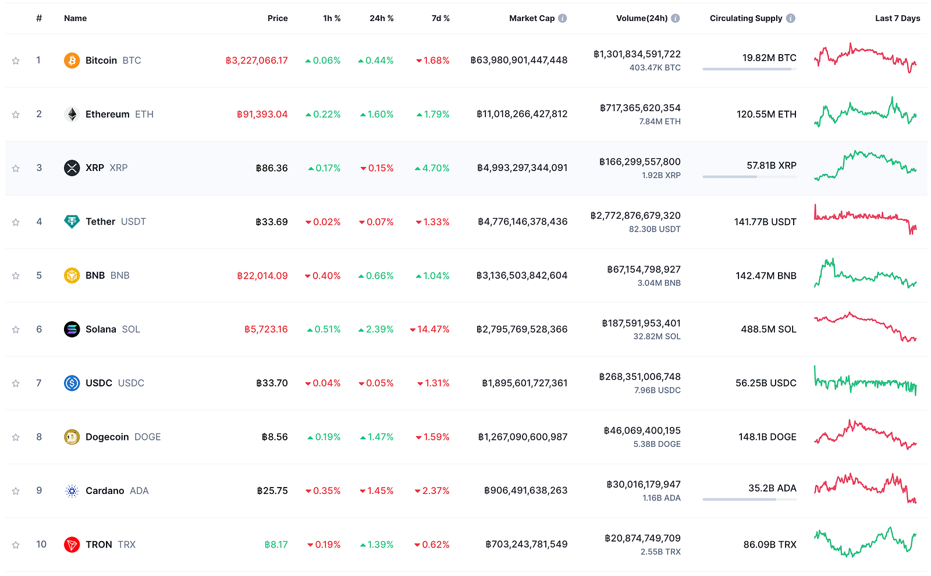Click the Solana logo icon
The width and height of the screenshot is (931, 576).
[x=72, y=329]
